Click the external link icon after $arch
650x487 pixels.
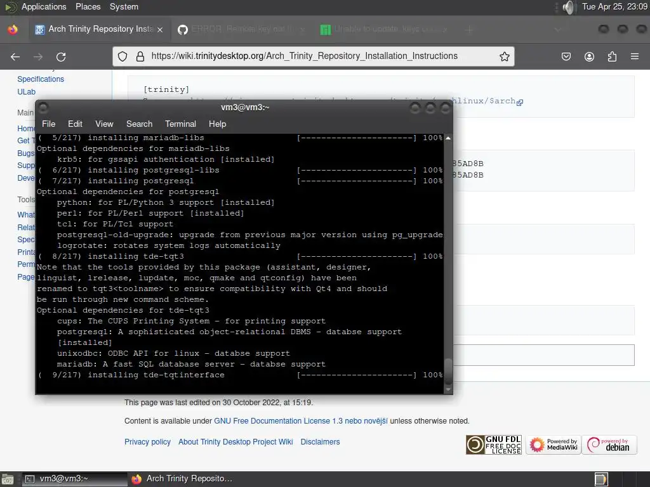coord(520,102)
